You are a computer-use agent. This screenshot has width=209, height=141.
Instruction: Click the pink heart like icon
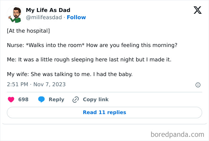11,99
